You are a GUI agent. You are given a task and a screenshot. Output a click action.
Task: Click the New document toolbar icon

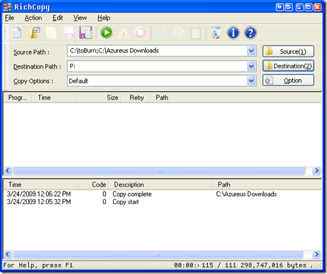[16, 32]
